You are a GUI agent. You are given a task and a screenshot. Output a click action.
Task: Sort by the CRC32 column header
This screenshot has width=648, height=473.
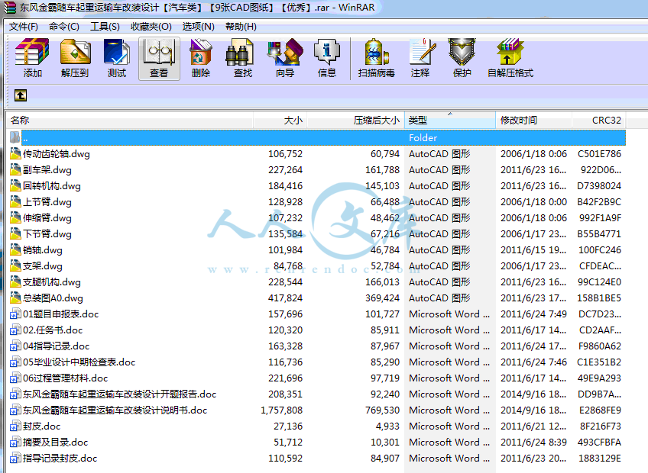599,120
